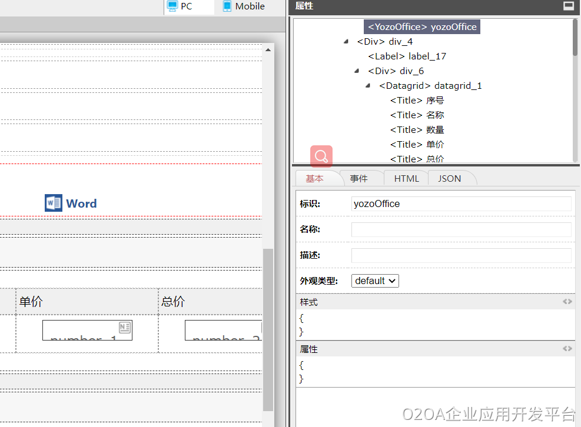Click the red magnifier search icon
Image resolution: width=581 pixels, height=427 pixels.
coord(321,156)
